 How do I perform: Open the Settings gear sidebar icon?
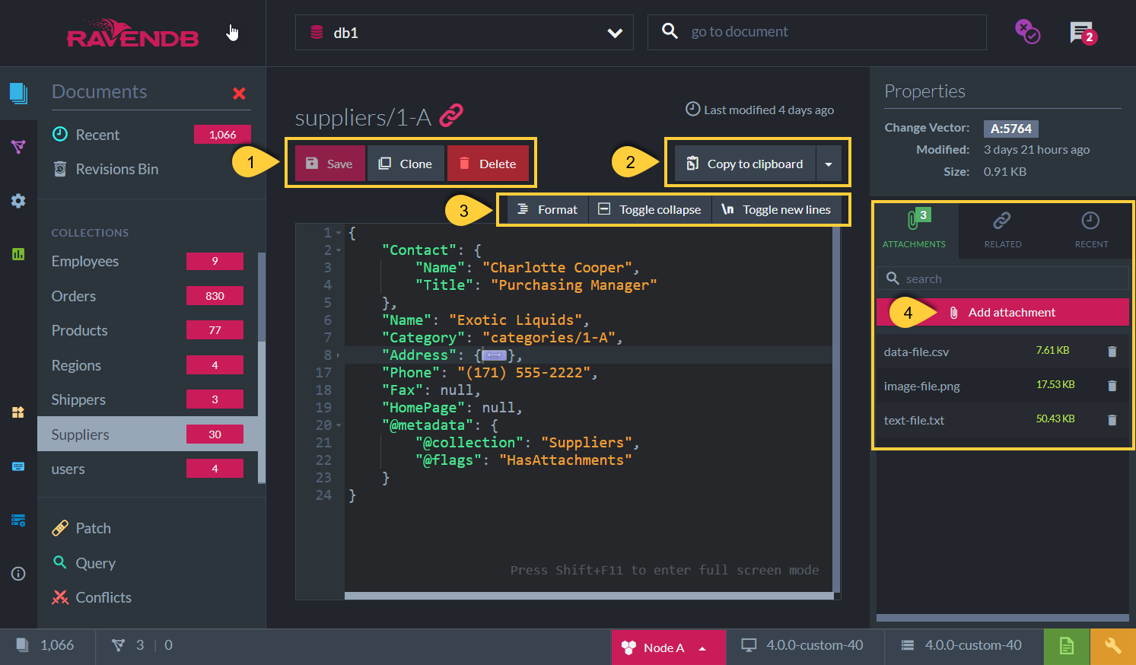tap(18, 201)
